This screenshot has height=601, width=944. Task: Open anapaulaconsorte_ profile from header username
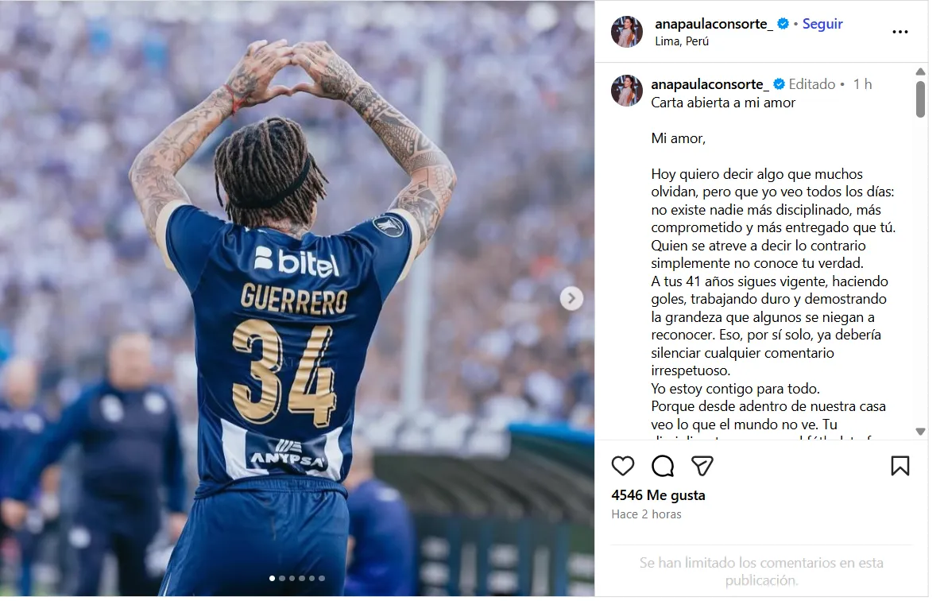tap(714, 24)
